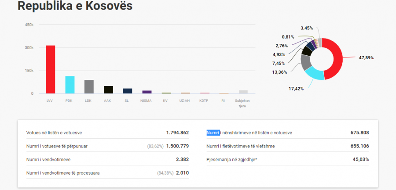Viewport: 396px width, 190px height.
Task: Click the 2,76% donut label
Action: (282, 46)
